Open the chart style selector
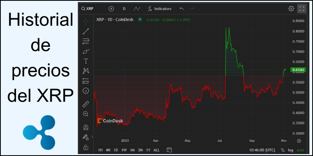 coord(137,9)
